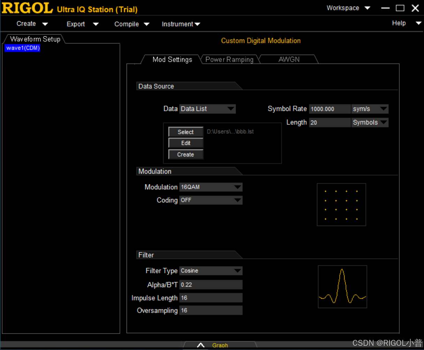
Task: Click the RIGOL logo
Action: 27,8
